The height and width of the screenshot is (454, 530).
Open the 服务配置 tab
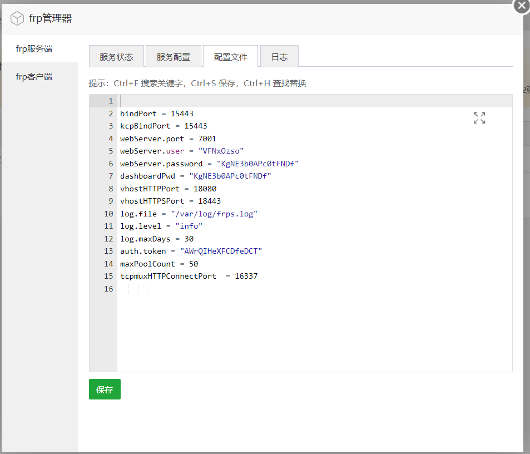coord(174,57)
